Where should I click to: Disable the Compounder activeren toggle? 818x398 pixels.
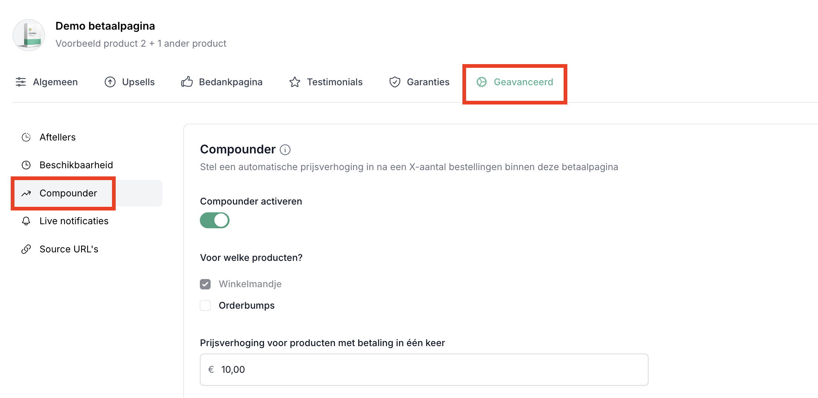(215, 220)
